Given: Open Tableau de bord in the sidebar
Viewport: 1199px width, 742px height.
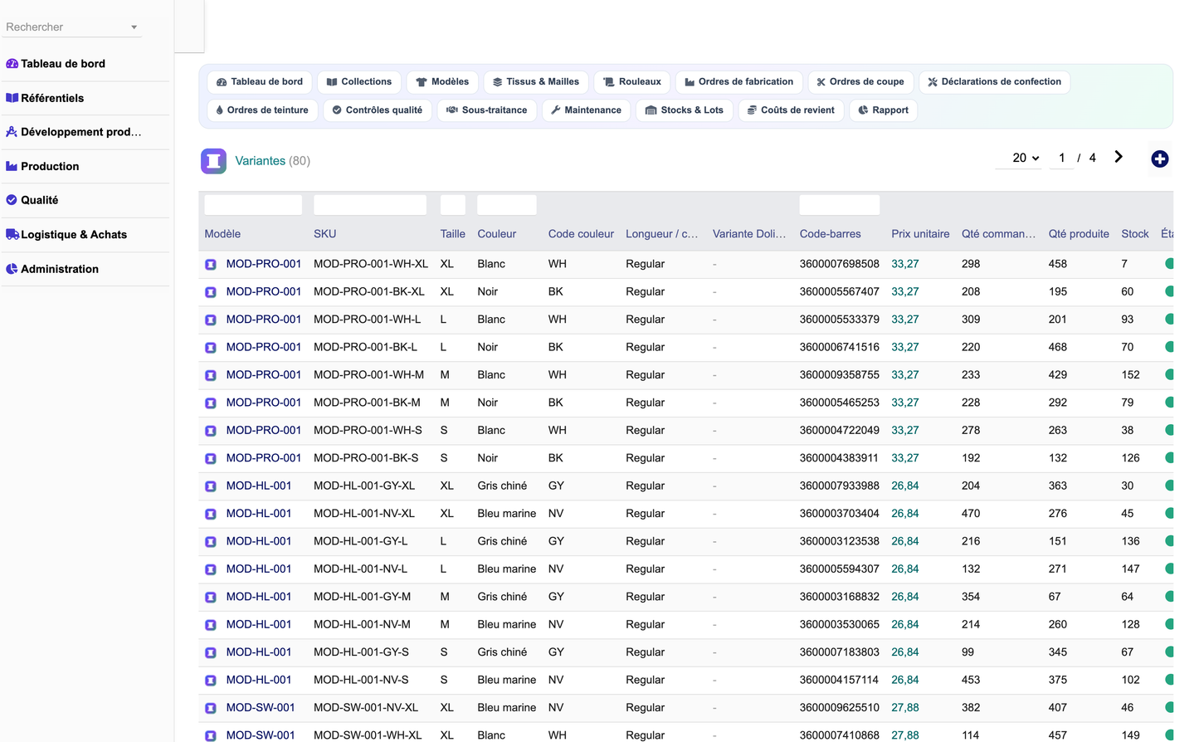Looking at the screenshot, I should click(56, 64).
